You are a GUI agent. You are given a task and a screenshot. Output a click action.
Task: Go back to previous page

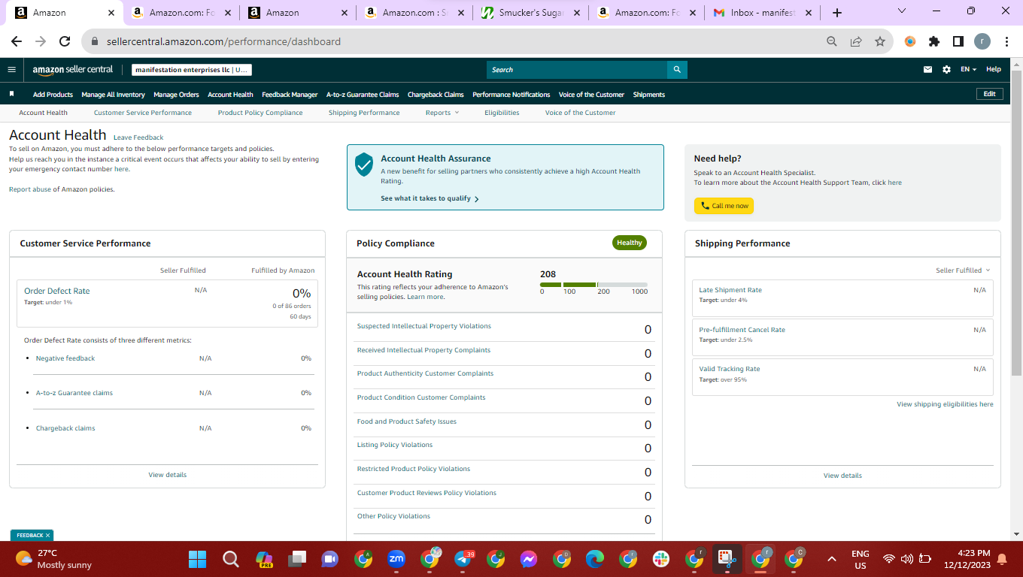17,41
